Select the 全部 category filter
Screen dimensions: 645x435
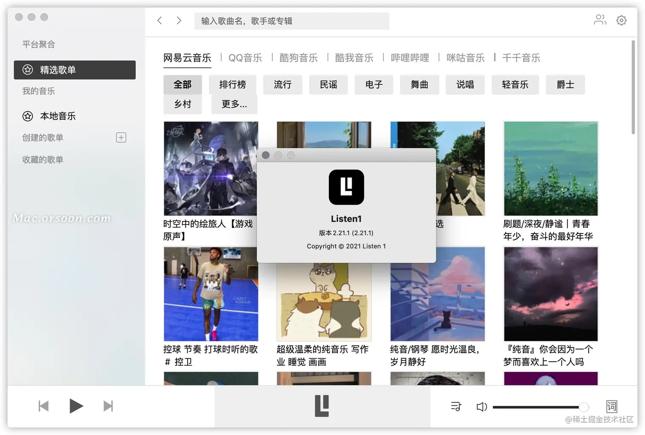[183, 84]
